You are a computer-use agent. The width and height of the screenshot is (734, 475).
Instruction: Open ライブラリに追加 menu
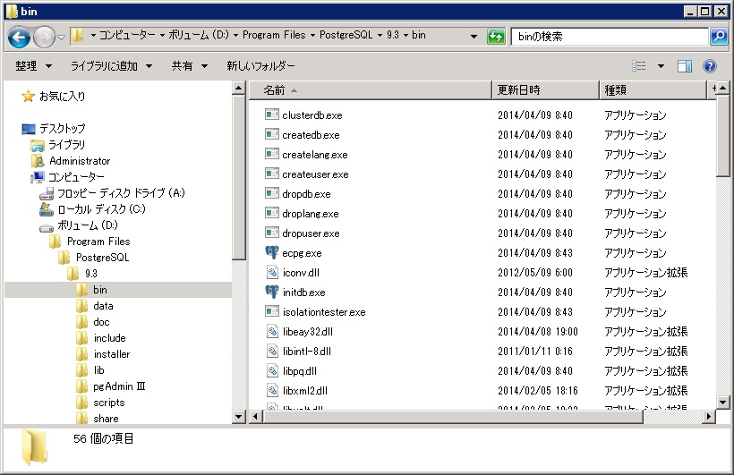click(x=111, y=66)
